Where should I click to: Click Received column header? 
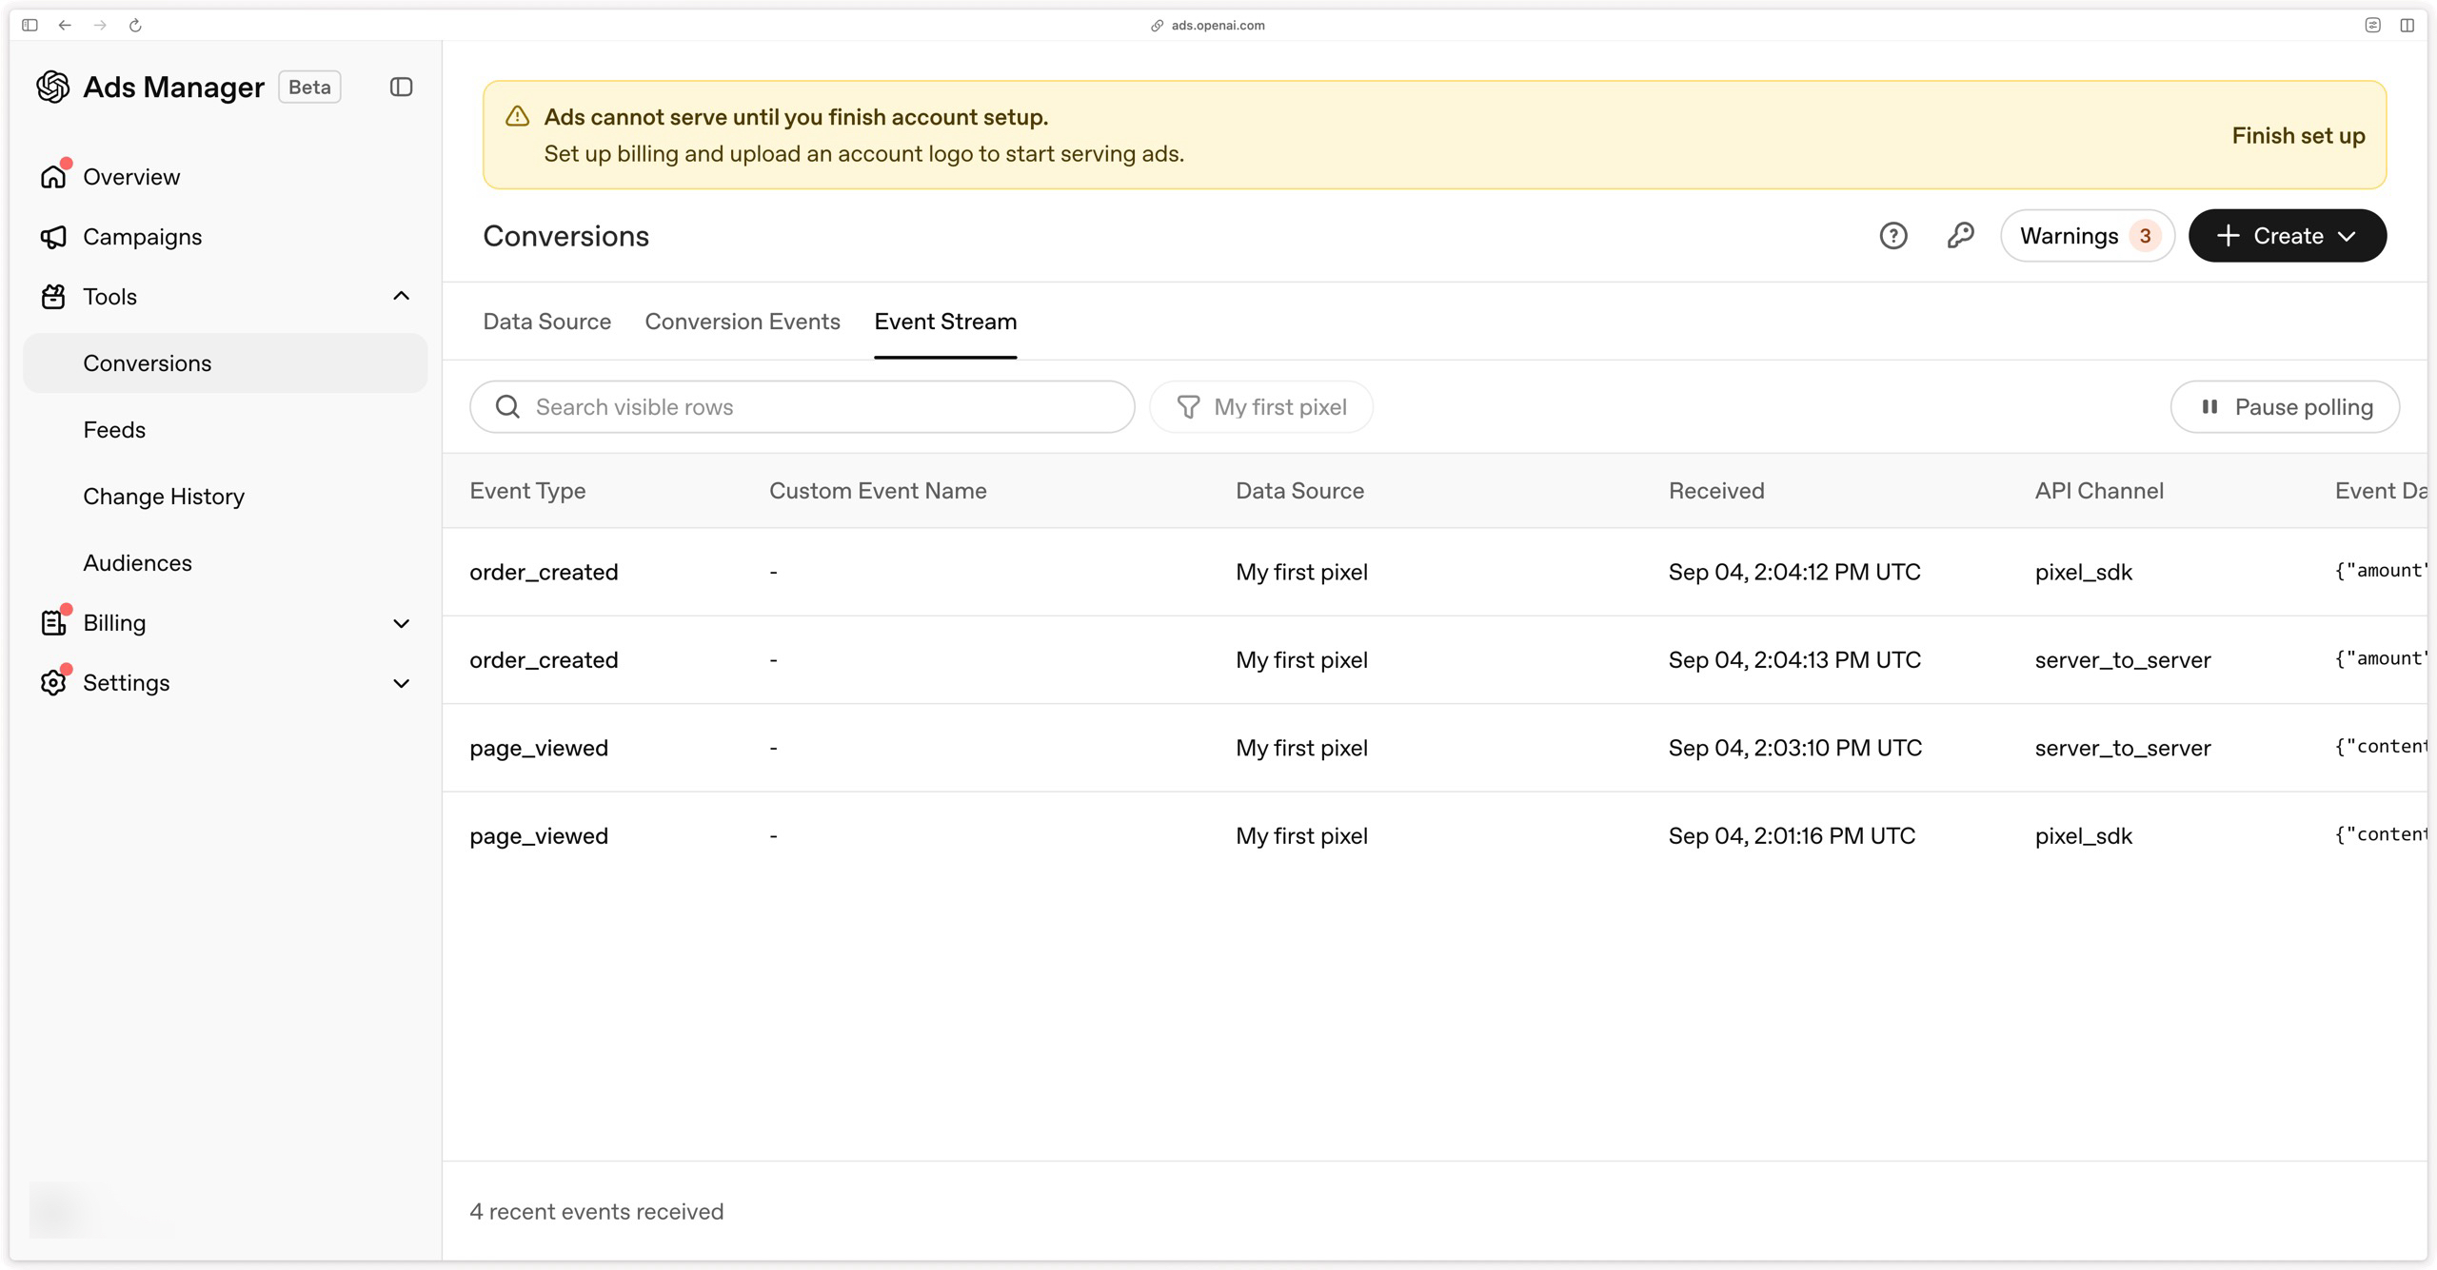pyautogui.click(x=1716, y=491)
